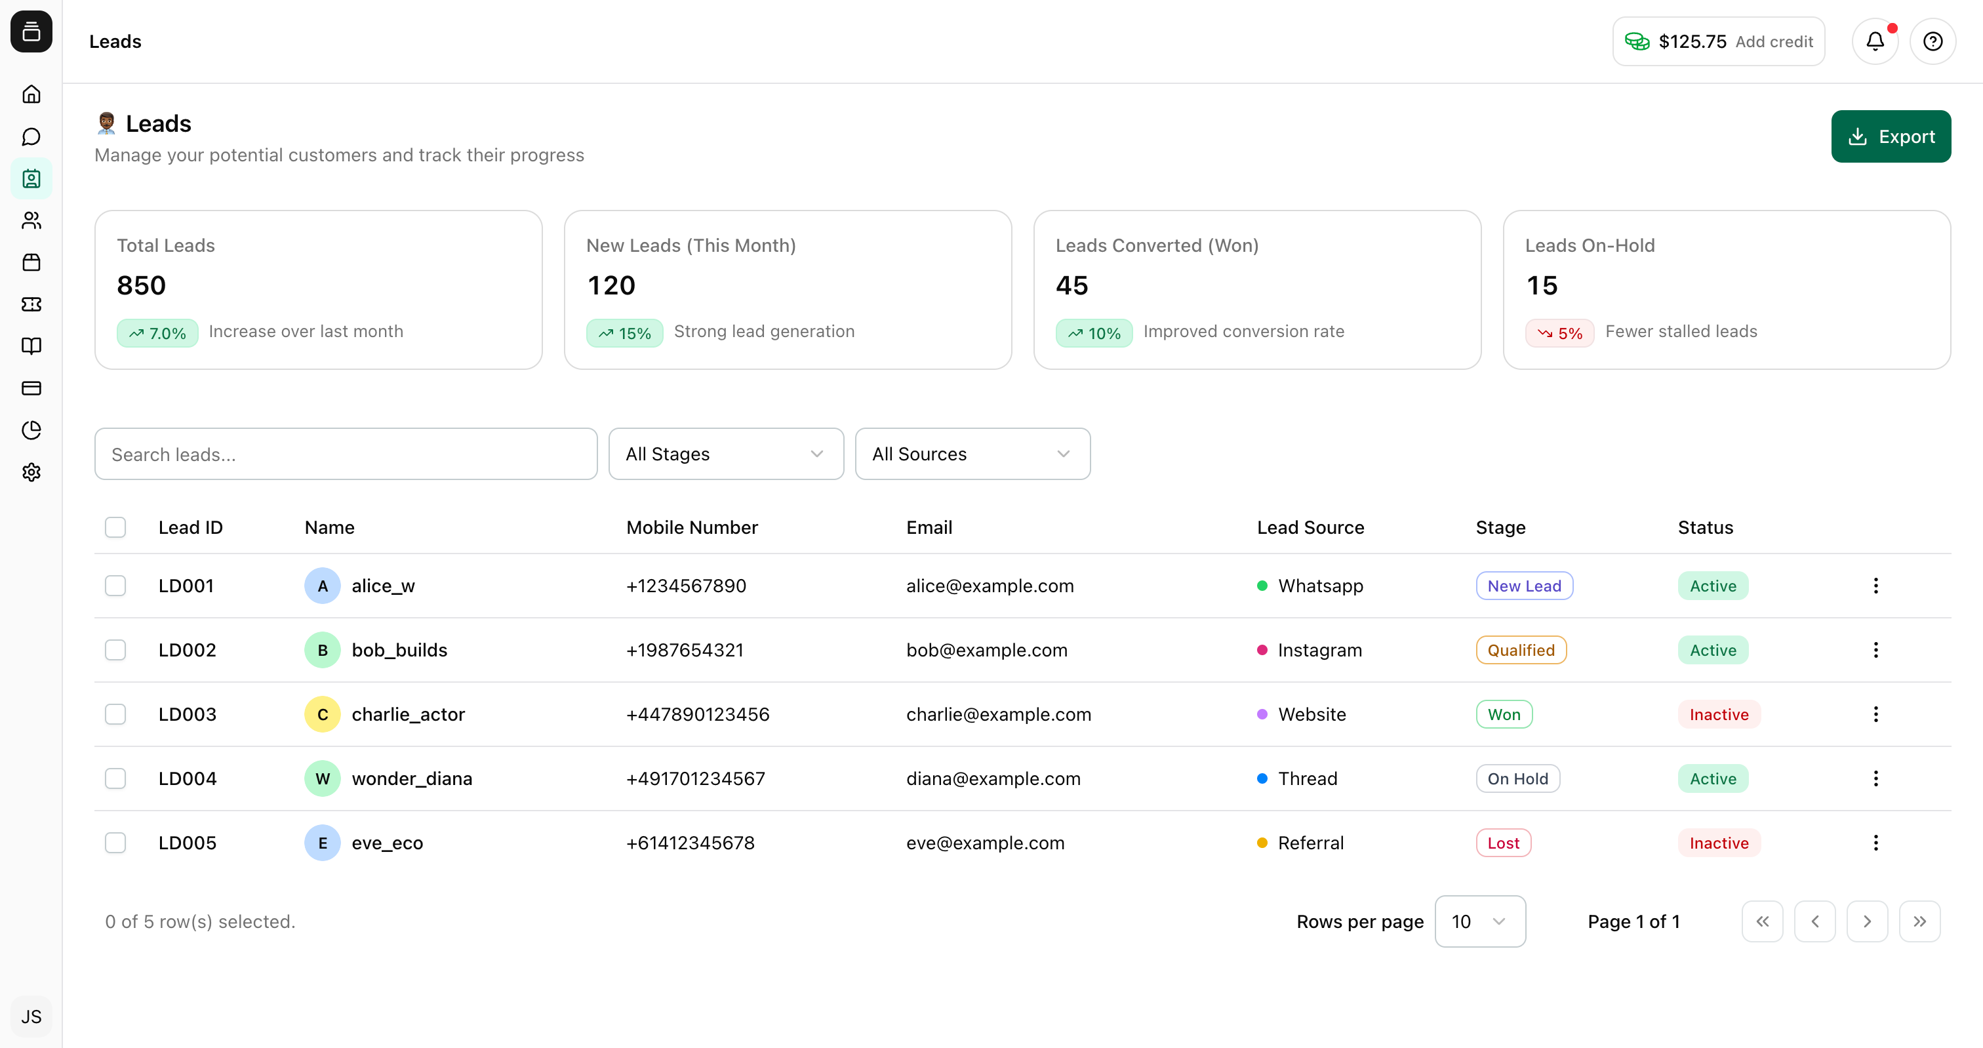This screenshot has height=1048, width=1983.
Task: Go to the Home icon in sidebar
Action: (31, 94)
